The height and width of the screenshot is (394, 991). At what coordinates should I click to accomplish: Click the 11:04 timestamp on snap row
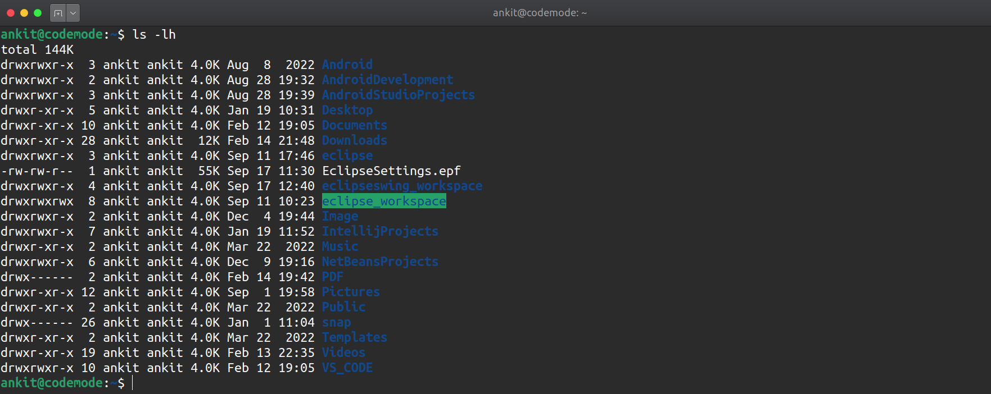[x=296, y=322]
